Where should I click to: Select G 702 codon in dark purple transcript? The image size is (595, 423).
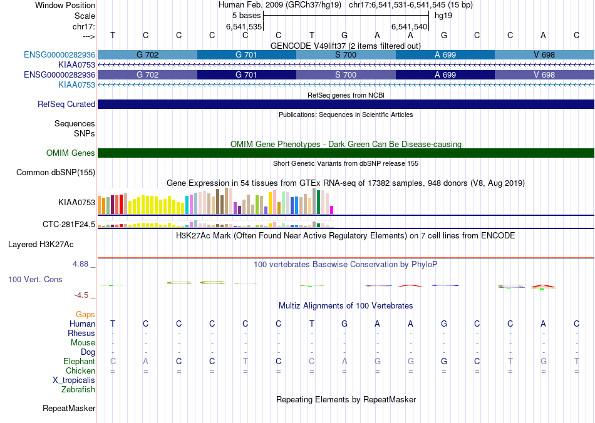click(x=148, y=74)
